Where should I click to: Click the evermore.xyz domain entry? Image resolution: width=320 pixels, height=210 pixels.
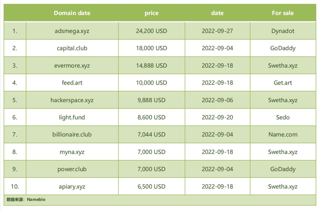[72, 65]
